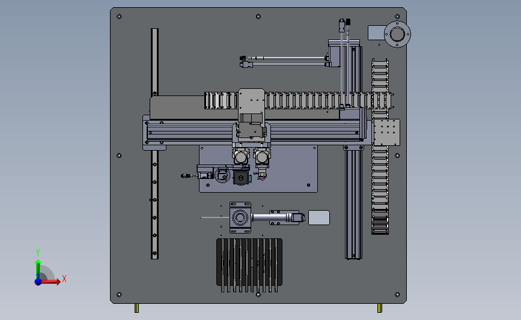Screen dimensions: 521x320
Task: Click the Y label of the coordinate triad
Action: [38, 253]
